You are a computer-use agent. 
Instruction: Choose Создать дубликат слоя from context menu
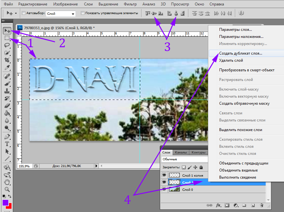pyautogui.click(x=246, y=53)
